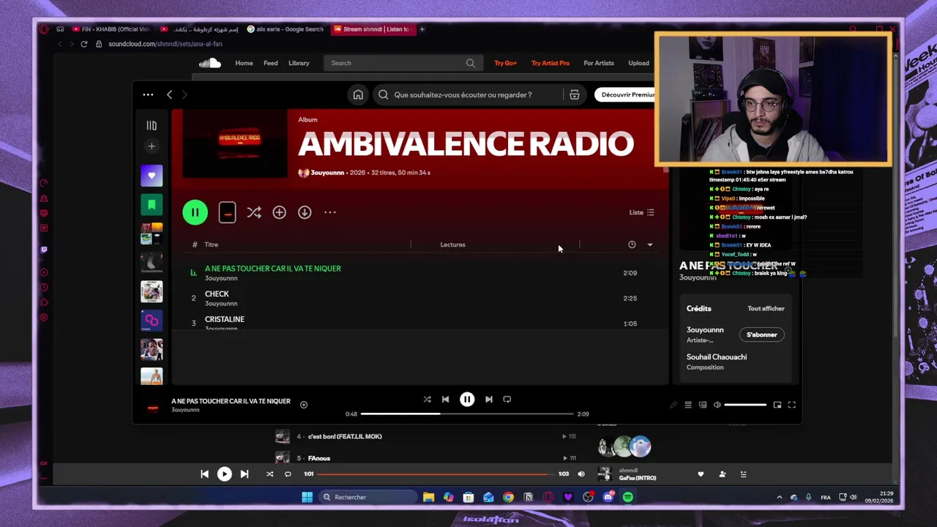The height and width of the screenshot is (527, 937).
Task: Click the Découvrir Premium button
Action: [627, 94]
